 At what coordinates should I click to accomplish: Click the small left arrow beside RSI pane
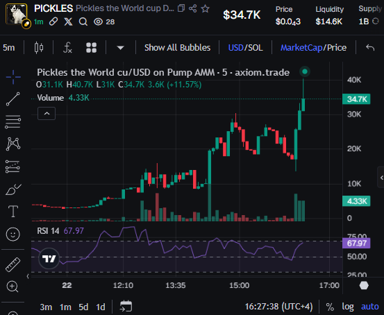point(28,276)
